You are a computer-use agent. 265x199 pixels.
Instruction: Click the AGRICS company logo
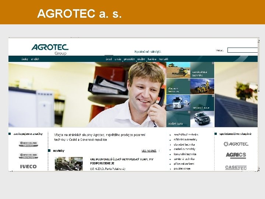pos(236,156)
